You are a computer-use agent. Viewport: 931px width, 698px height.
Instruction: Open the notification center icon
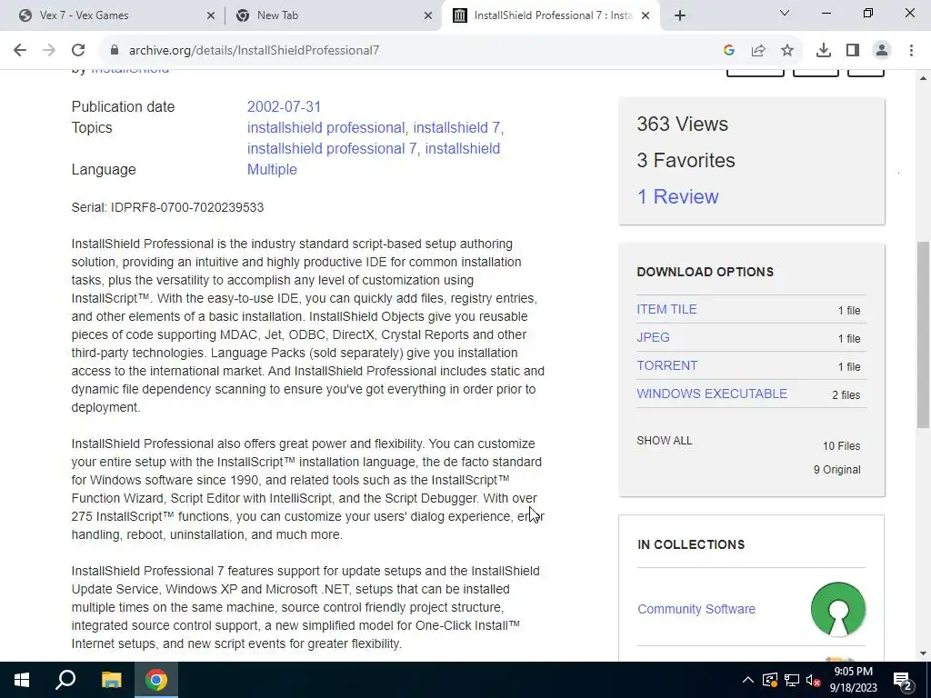coord(903,680)
